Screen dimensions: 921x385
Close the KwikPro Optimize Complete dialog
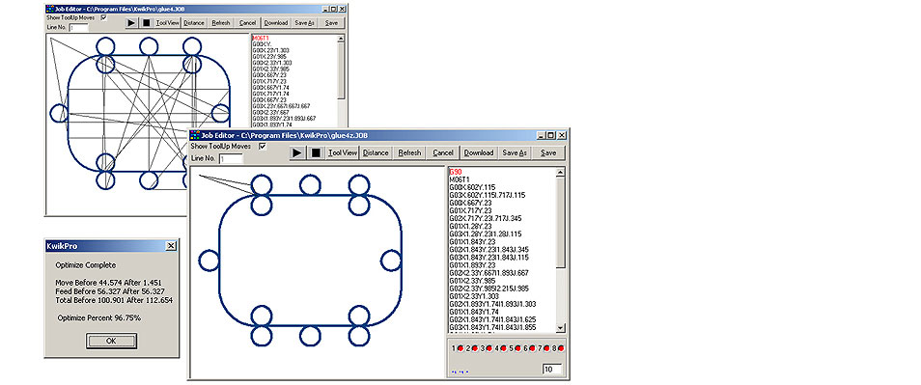click(170, 246)
